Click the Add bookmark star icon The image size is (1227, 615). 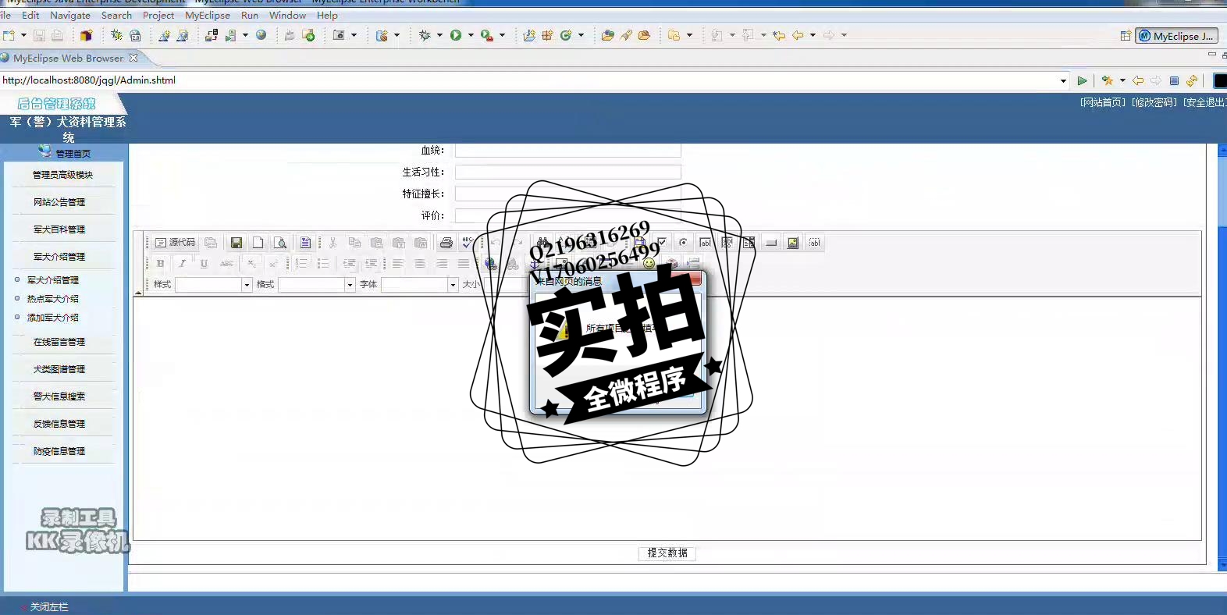[1108, 80]
